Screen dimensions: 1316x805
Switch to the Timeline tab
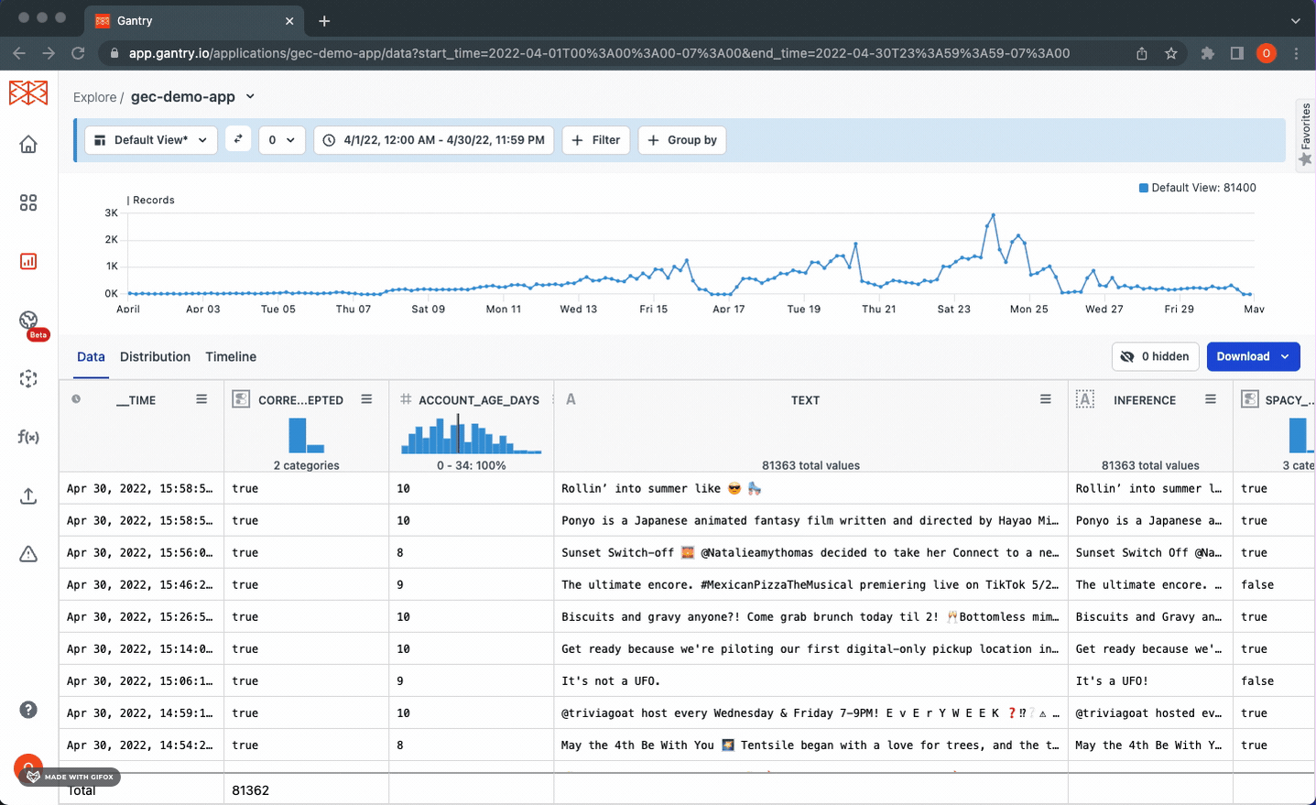click(x=231, y=356)
